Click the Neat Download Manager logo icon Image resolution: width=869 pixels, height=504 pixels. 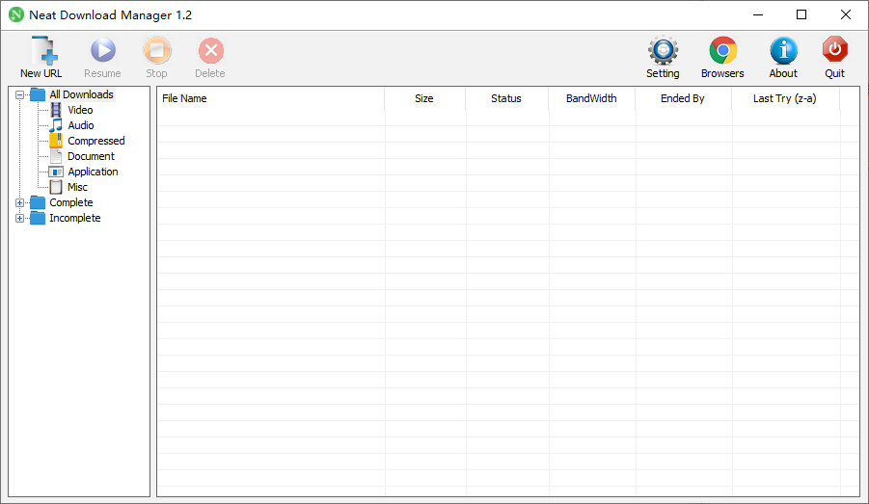pos(16,15)
